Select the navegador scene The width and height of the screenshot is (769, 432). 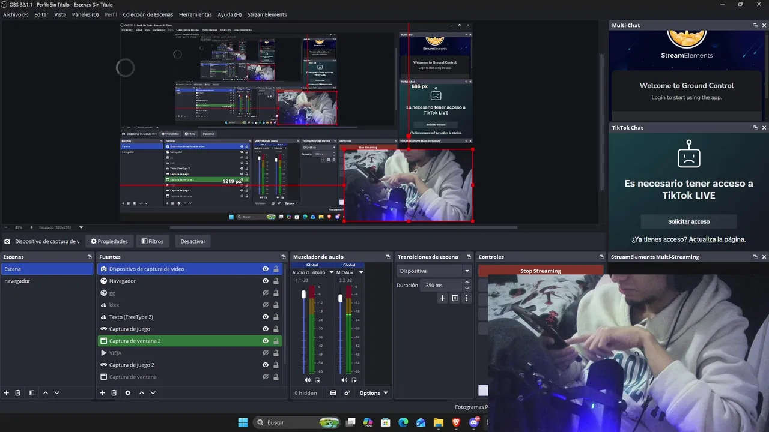(x=47, y=281)
